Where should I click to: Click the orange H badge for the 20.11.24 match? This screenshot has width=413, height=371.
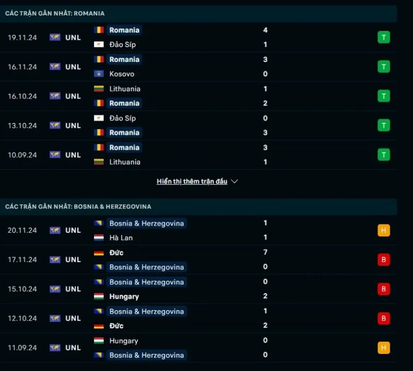384,230
